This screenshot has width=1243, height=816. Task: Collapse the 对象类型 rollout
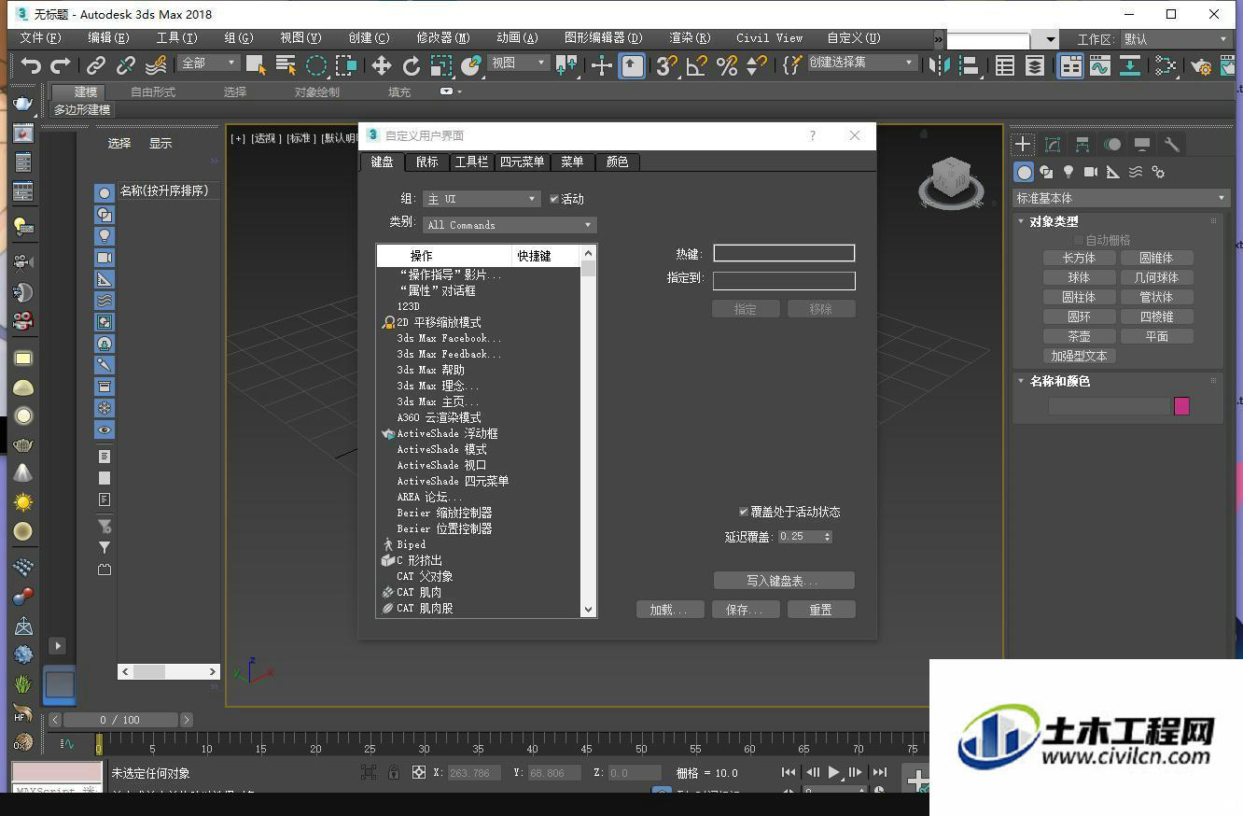point(1054,221)
